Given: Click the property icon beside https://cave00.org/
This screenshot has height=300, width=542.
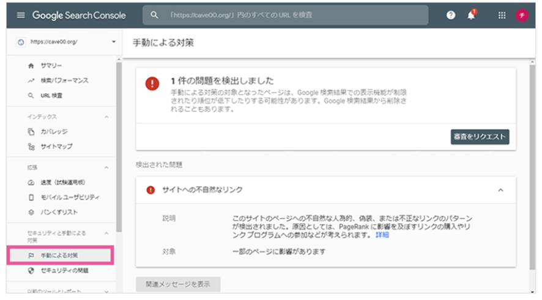Looking at the screenshot, I should 21,42.
